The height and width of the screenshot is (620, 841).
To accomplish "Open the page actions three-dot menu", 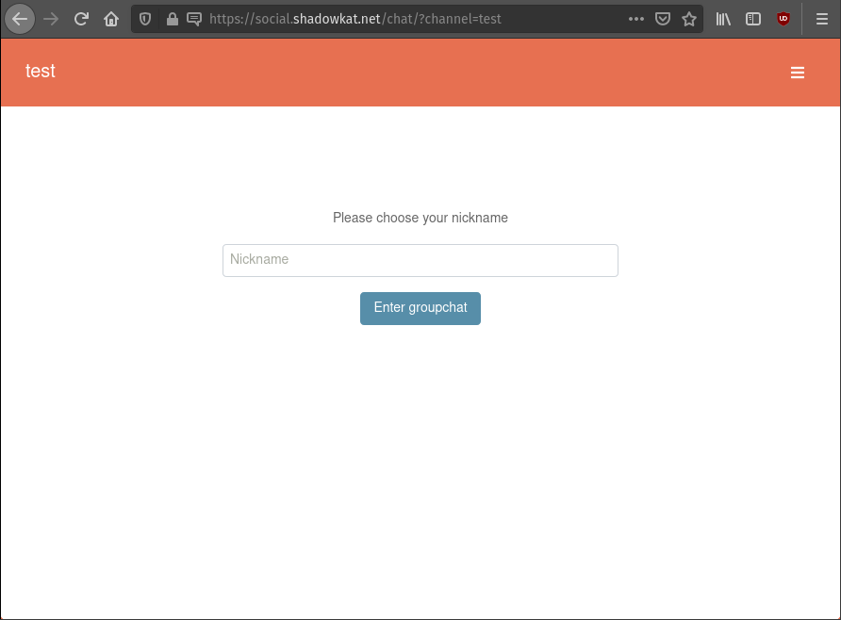I will pos(636,19).
